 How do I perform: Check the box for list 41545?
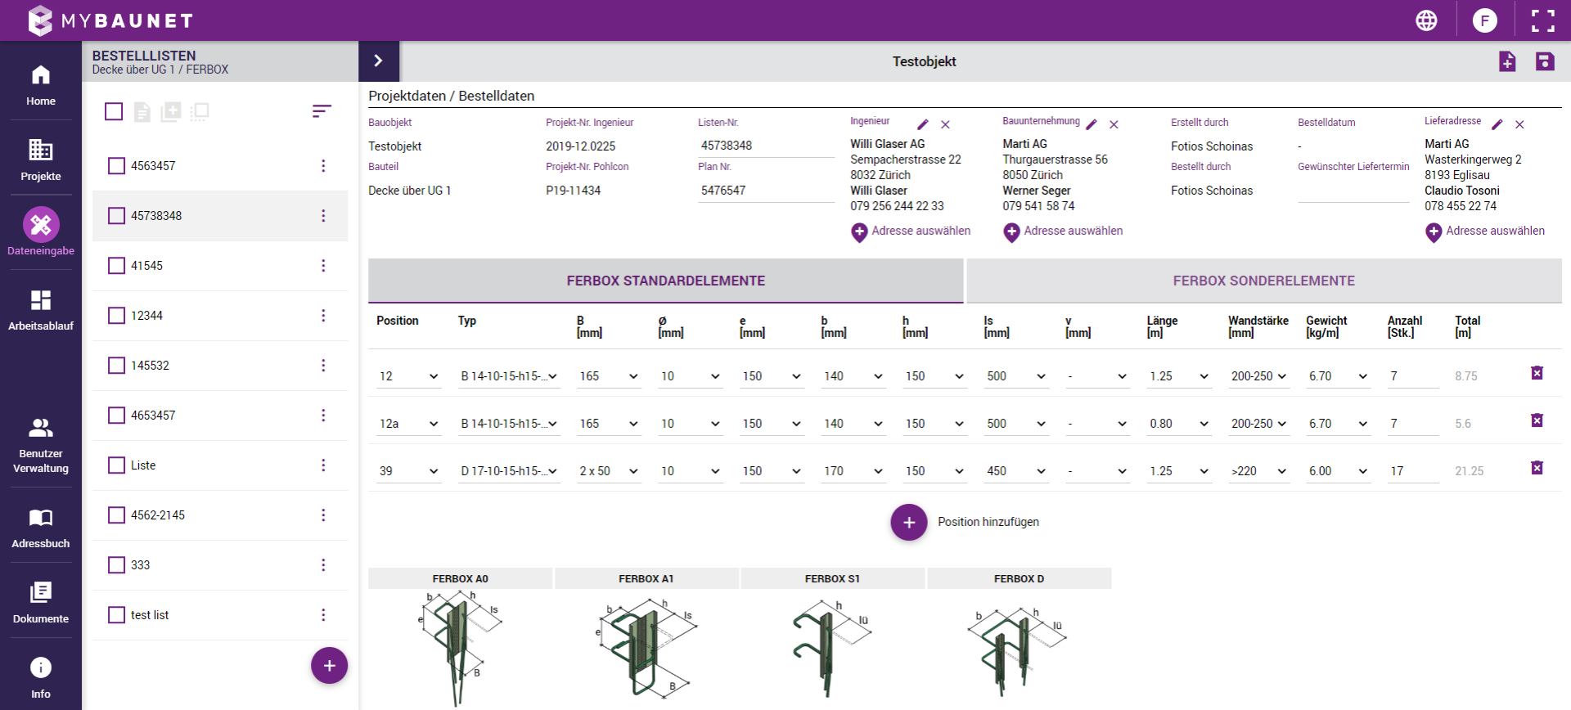117,266
